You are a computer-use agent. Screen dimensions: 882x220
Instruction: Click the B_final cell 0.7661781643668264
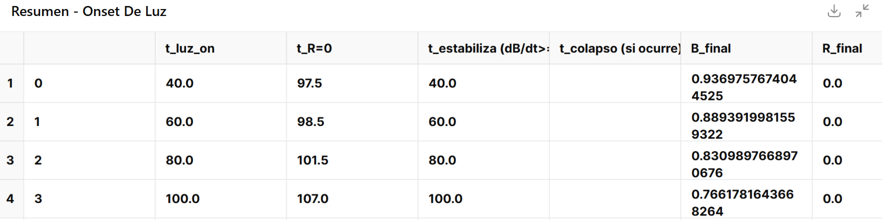point(742,202)
